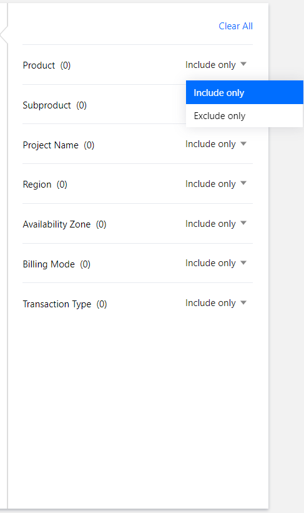The height and width of the screenshot is (513, 304).
Task: Click the Product row dropdown arrow icon
Action: coord(243,64)
